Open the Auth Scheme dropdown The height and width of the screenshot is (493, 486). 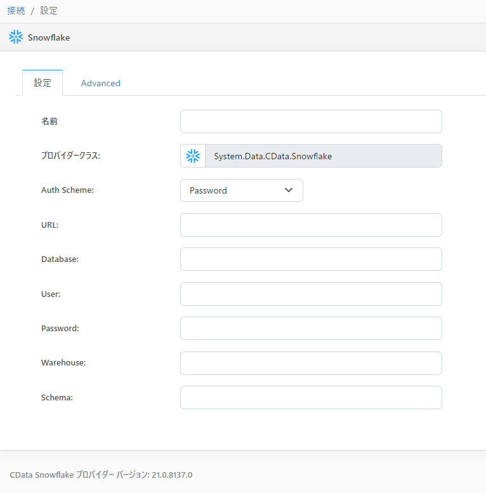tap(242, 190)
